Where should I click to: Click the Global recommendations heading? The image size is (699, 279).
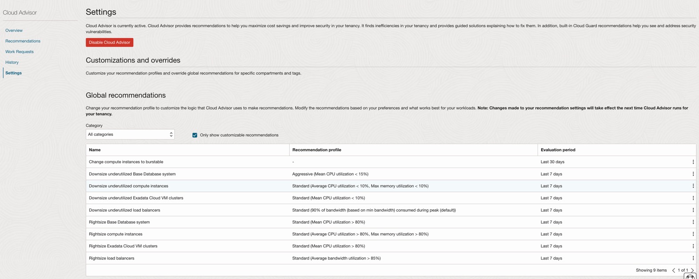point(126,95)
